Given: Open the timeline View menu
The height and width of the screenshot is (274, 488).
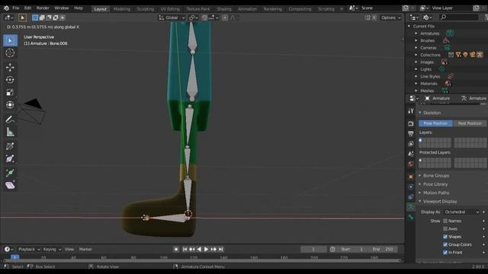Looking at the screenshot, I should 69,249.
